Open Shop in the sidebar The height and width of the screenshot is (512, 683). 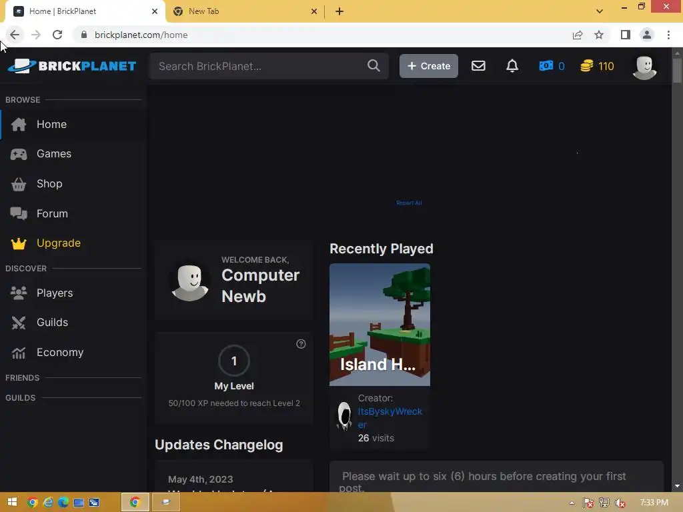(73, 184)
